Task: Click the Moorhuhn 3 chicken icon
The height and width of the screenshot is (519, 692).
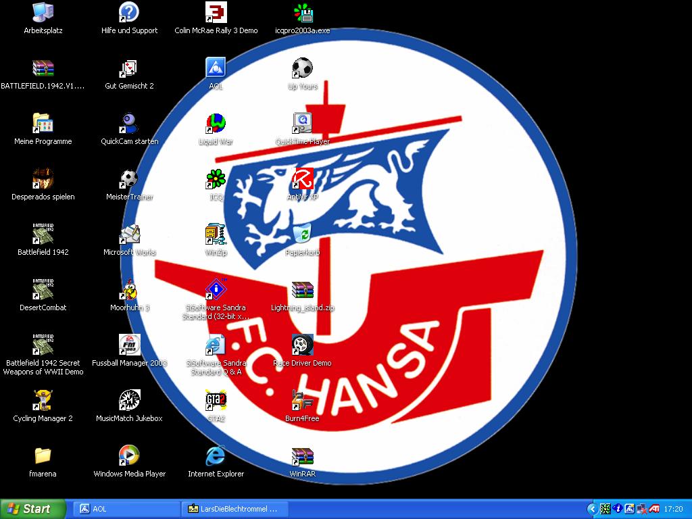Action: [129, 290]
